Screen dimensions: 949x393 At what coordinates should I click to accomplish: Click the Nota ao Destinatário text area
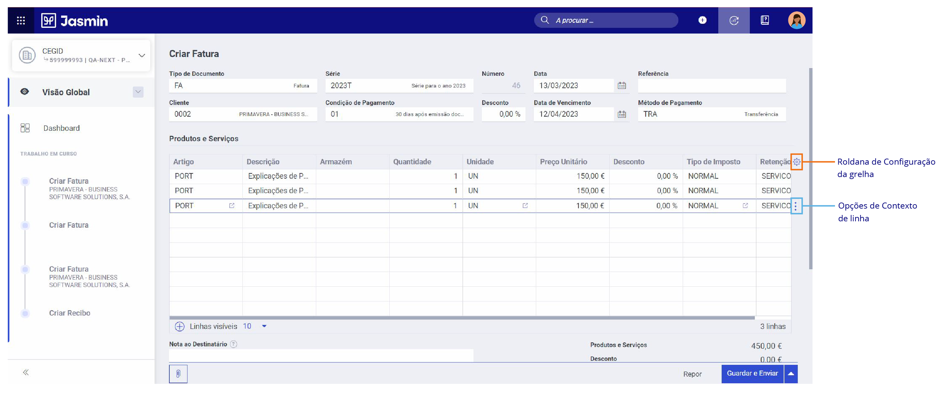321,355
